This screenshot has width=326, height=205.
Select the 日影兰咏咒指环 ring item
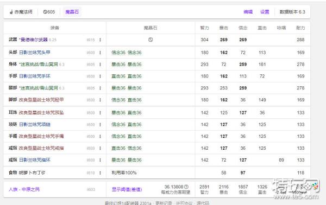35,160
